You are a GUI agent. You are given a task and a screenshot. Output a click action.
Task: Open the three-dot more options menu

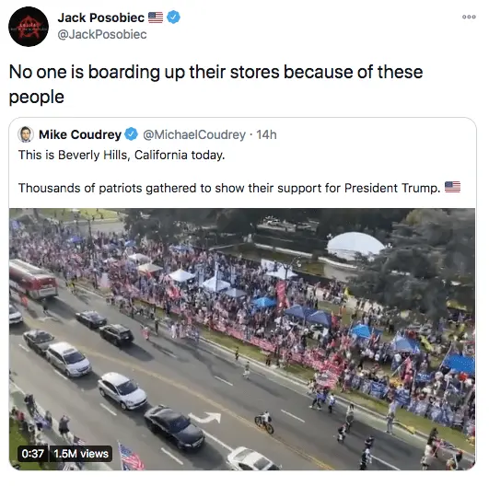point(469,17)
